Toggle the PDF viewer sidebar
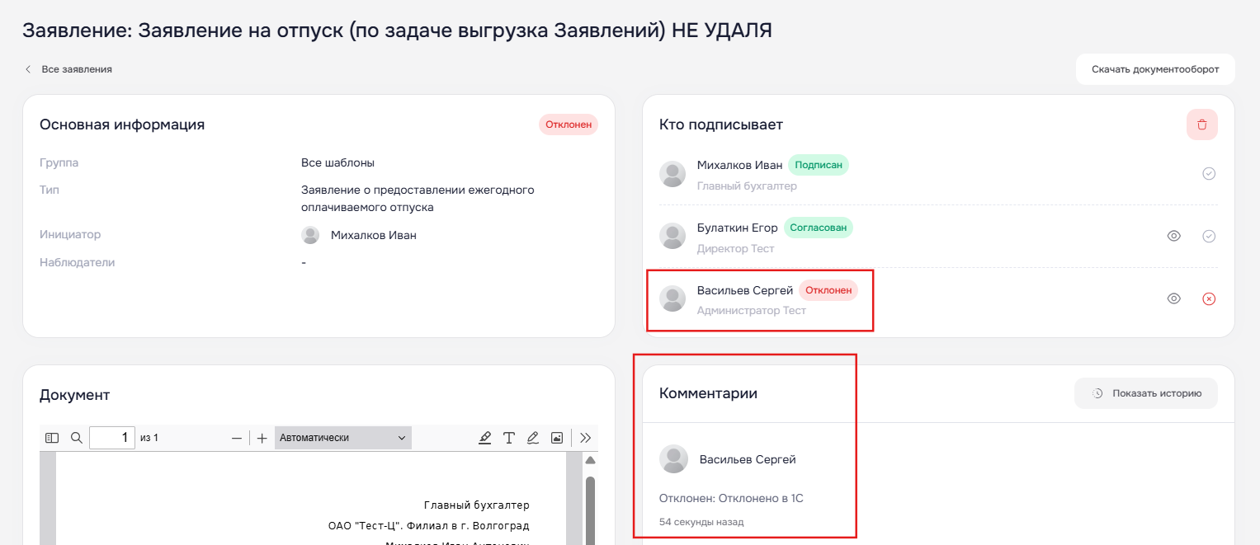 coord(52,438)
